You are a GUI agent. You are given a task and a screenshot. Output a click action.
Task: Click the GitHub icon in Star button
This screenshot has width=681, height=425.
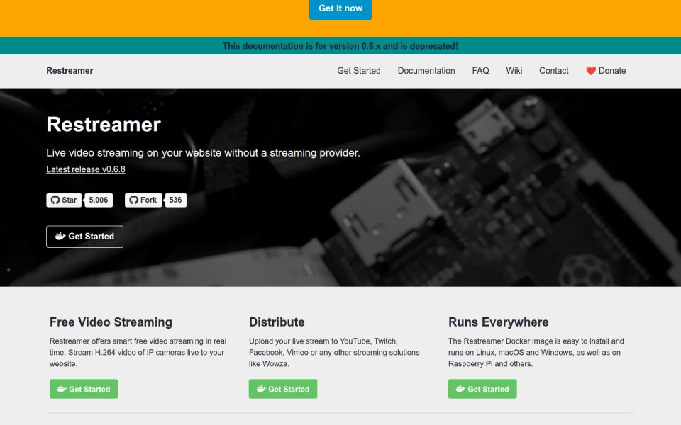pyautogui.click(x=55, y=200)
